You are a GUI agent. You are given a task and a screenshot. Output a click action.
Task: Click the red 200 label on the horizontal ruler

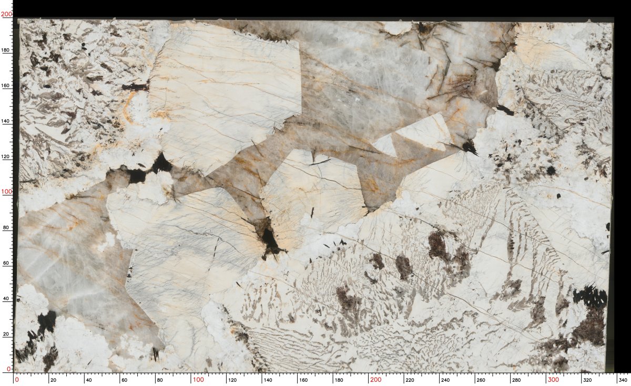tap(375, 380)
